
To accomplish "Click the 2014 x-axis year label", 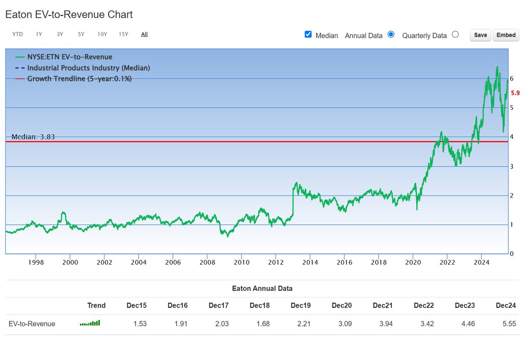I will (x=310, y=262).
